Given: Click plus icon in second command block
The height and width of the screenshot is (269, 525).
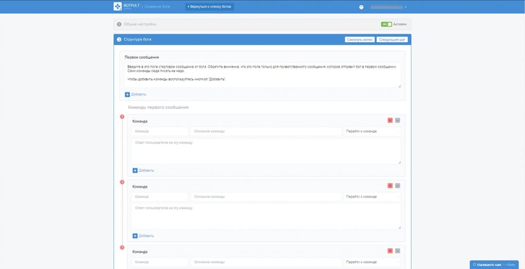Looking at the screenshot, I should coord(135,236).
